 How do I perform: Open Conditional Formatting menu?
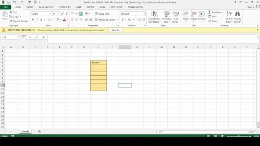click(x=154, y=17)
